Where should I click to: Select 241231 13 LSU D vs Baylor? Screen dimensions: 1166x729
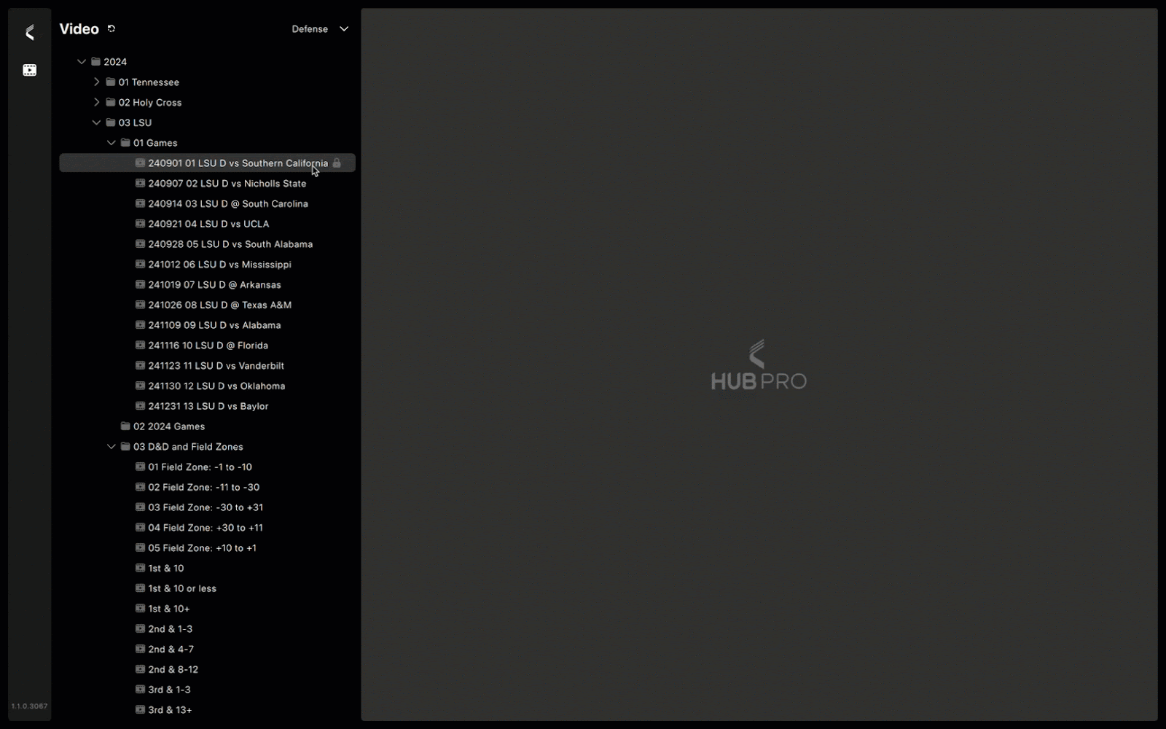[209, 406]
